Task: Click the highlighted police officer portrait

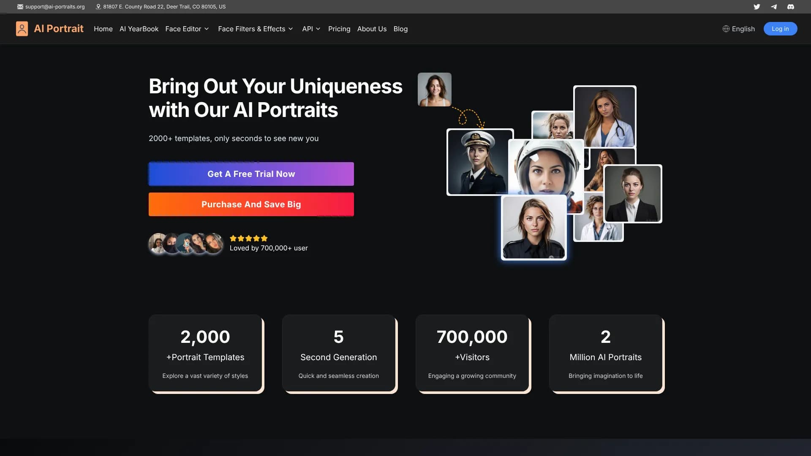Action: pos(533,227)
